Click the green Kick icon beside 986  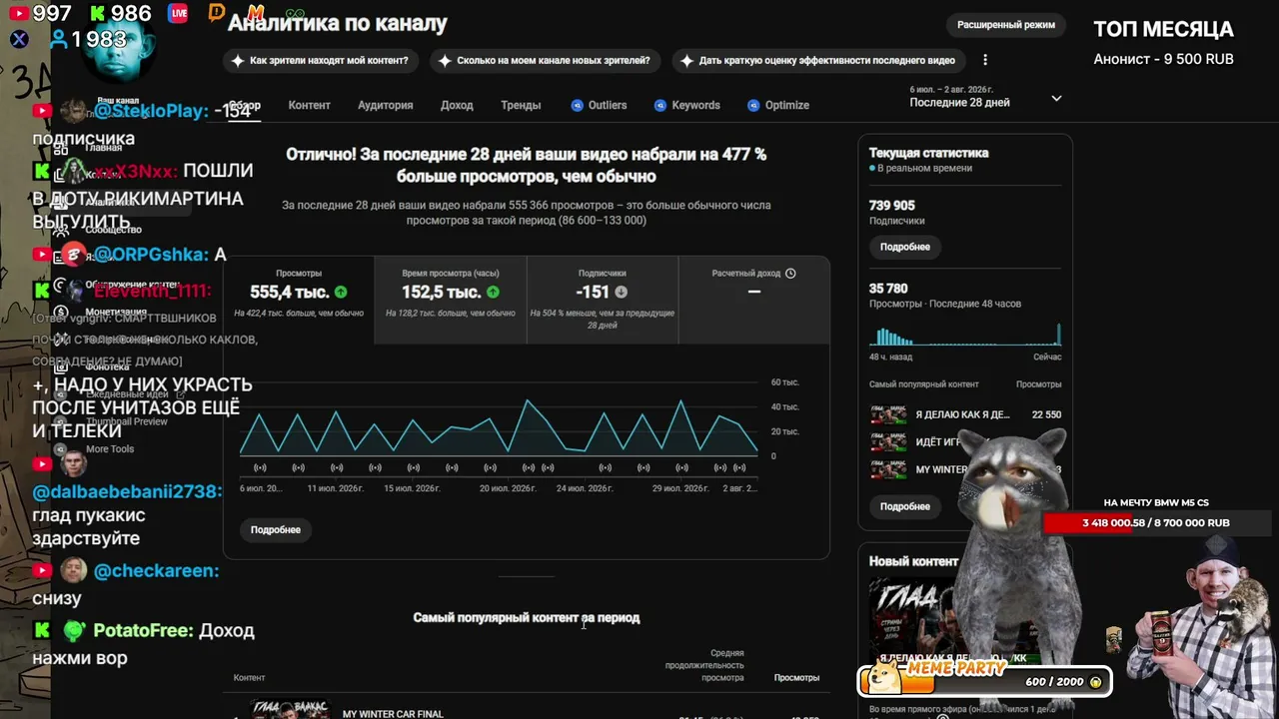[98, 13]
